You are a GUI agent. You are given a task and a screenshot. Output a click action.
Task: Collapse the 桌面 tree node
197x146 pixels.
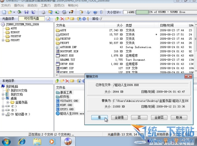pos(3,98)
